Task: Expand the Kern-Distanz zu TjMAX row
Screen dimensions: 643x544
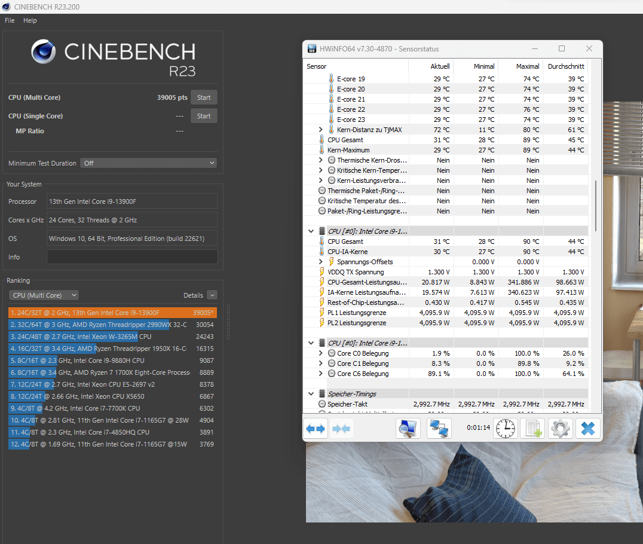Action: (321, 129)
